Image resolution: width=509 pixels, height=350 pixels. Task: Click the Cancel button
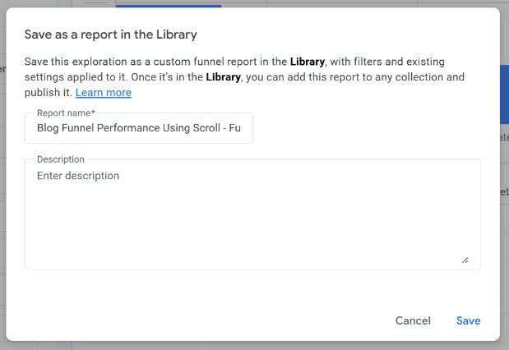[x=413, y=320]
